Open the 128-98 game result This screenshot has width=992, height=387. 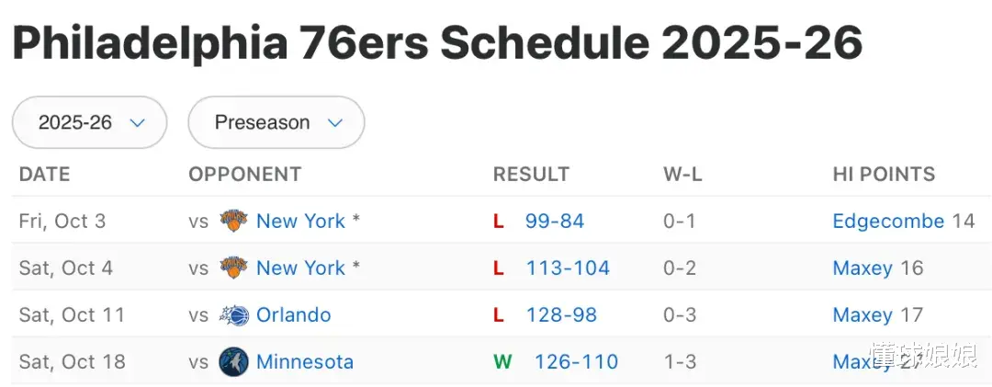pyautogui.click(x=561, y=314)
